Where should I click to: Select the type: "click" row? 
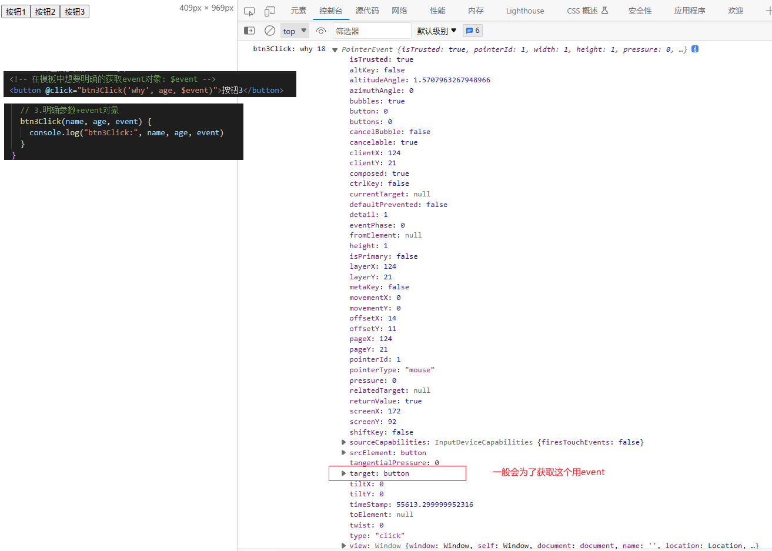(377, 536)
